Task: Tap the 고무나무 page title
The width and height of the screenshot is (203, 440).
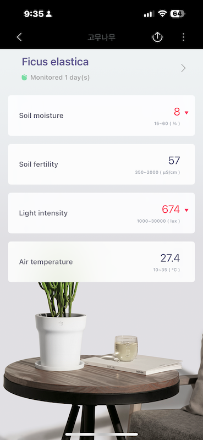Action: [x=101, y=37]
